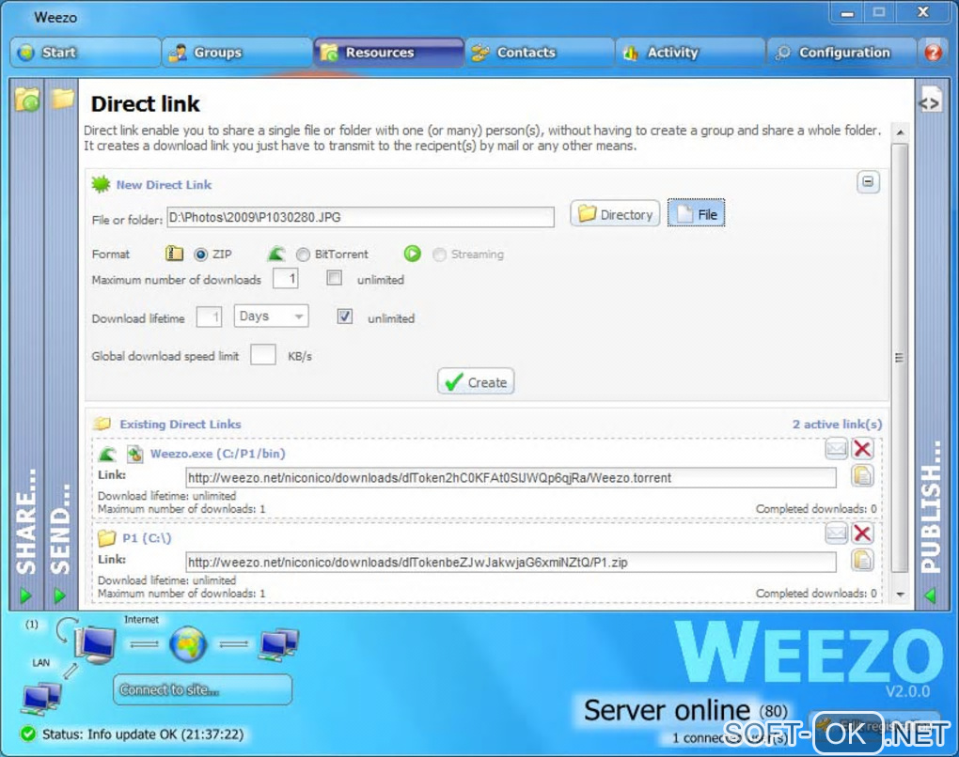Open the Activity tab

691,53
